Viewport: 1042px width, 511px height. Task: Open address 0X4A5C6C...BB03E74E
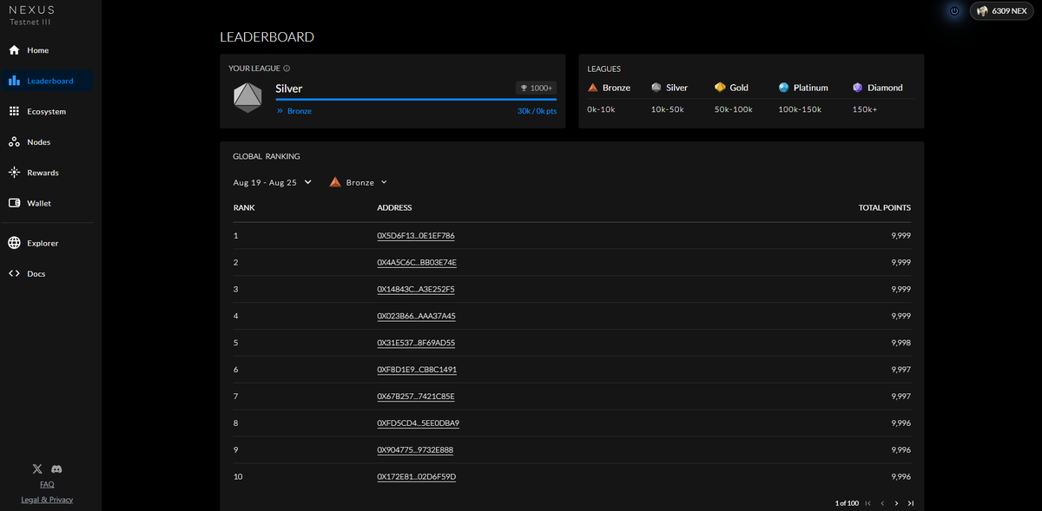417,262
